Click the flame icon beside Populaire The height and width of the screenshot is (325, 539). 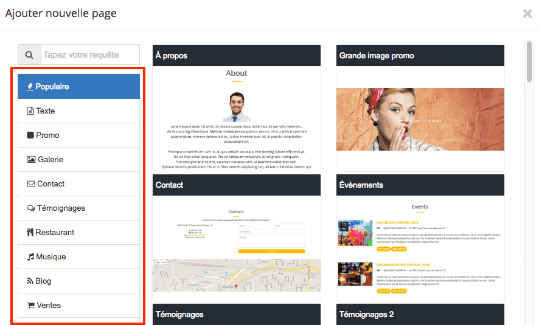pos(30,87)
